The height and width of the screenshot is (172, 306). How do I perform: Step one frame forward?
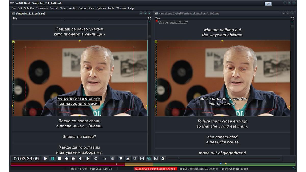click(87, 158)
